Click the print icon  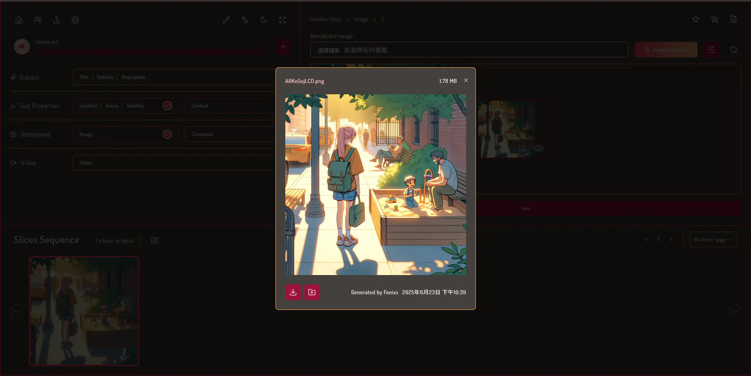75,20
